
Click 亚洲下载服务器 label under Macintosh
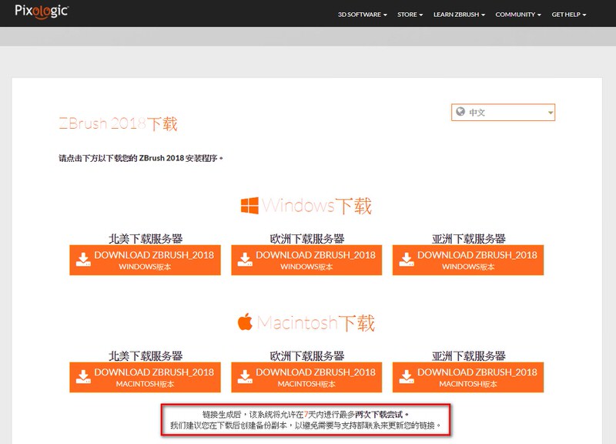468,355
